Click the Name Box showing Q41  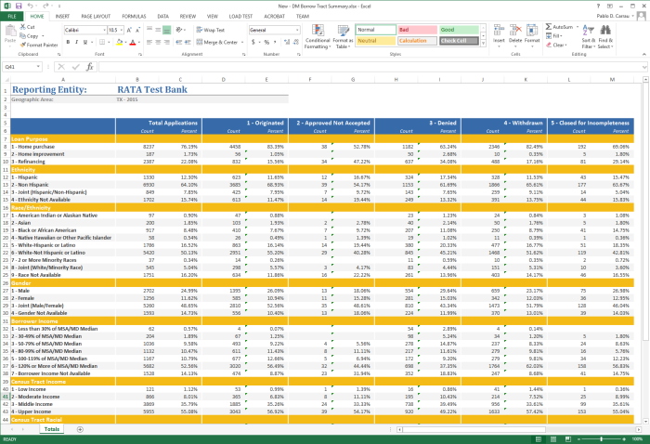pyautogui.click(x=21, y=67)
